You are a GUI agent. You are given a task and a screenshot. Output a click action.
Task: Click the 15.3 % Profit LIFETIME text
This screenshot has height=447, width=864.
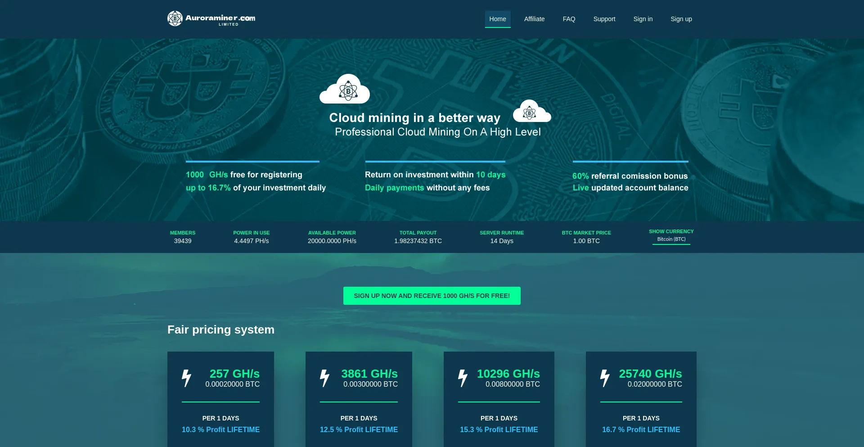(x=499, y=430)
